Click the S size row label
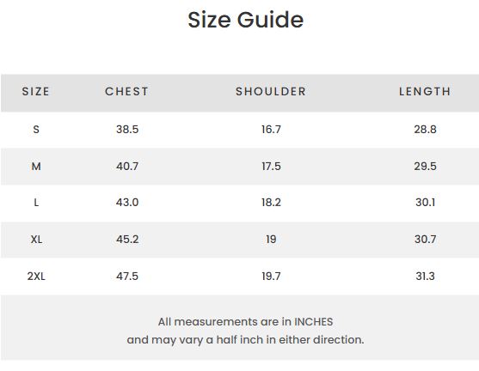This screenshot has width=479, height=371. coord(36,130)
